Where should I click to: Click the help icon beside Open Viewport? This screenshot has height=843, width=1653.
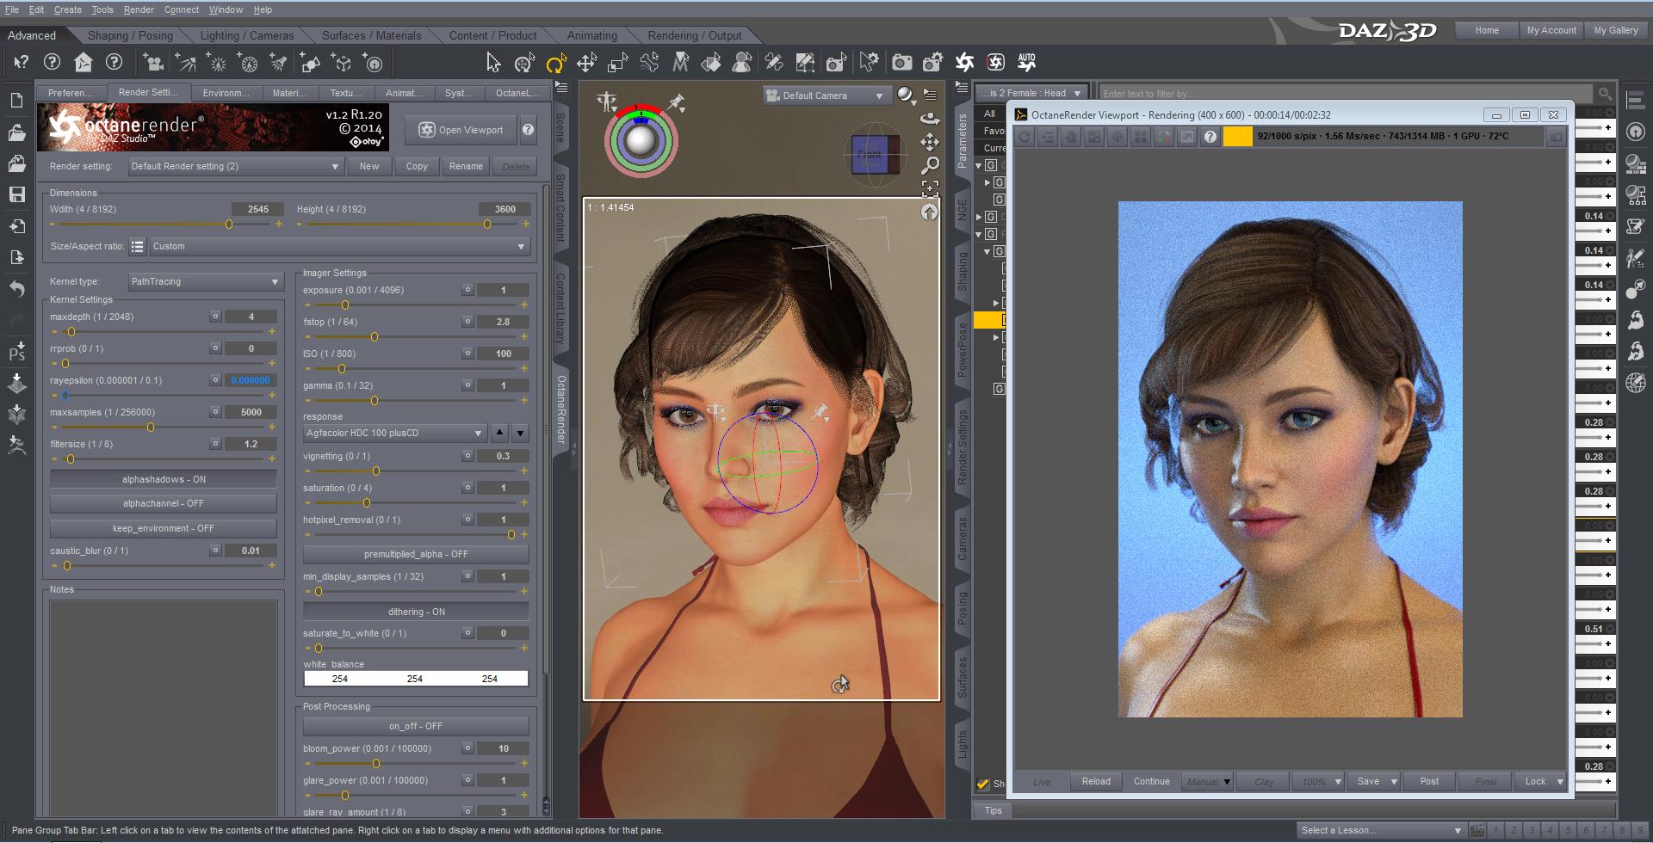click(528, 130)
